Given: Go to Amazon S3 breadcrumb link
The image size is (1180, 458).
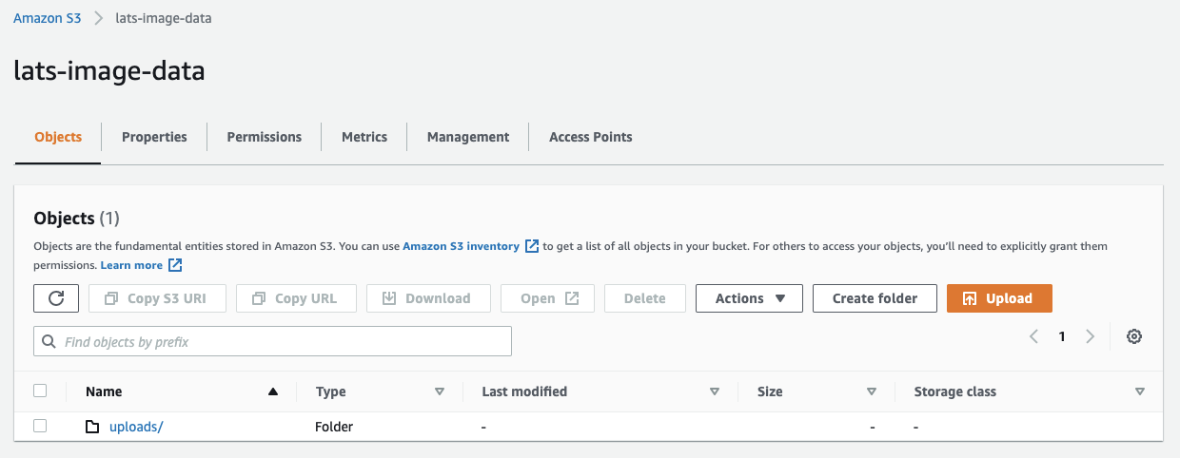Looking at the screenshot, I should pyautogui.click(x=48, y=18).
